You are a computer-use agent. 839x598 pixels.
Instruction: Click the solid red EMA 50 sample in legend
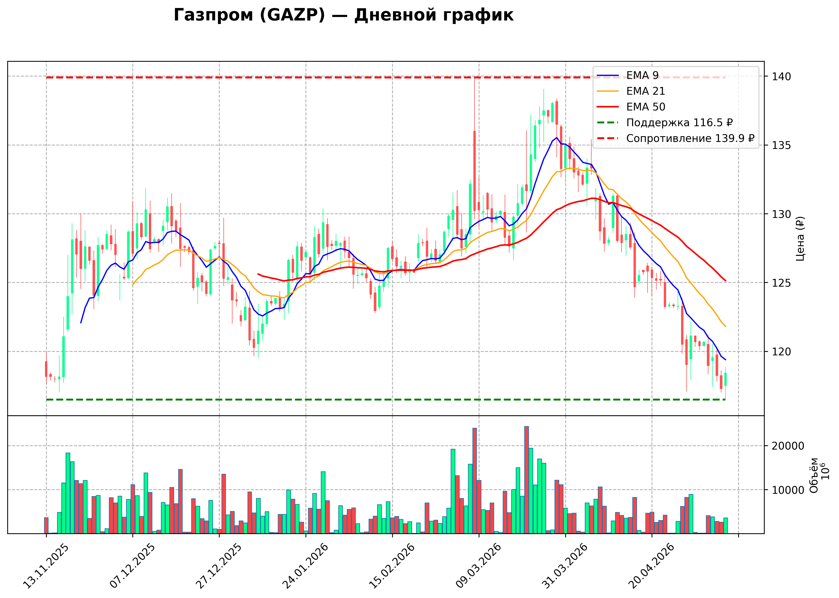click(x=608, y=107)
